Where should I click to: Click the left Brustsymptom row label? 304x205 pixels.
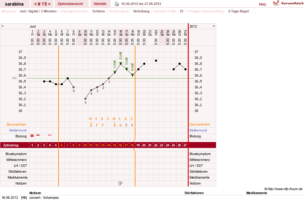[16, 154]
